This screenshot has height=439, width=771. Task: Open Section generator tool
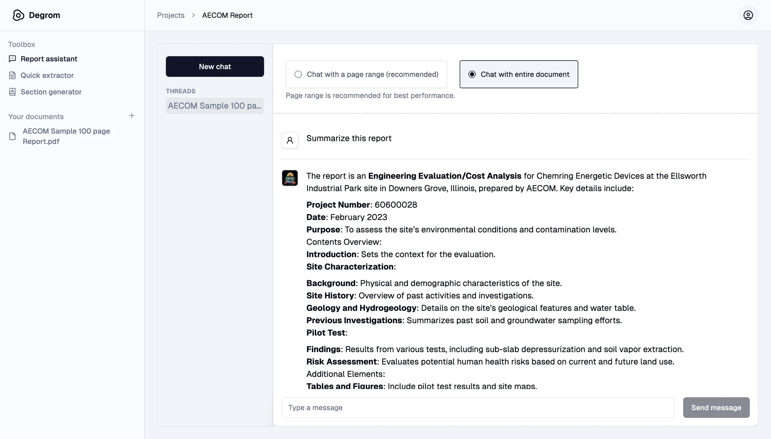[51, 92]
